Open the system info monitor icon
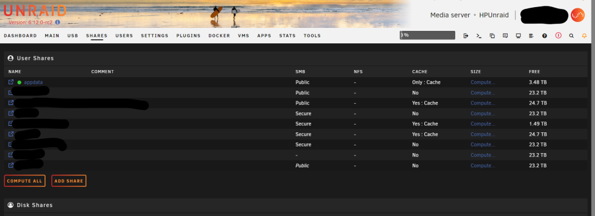 tap(518, 36)
